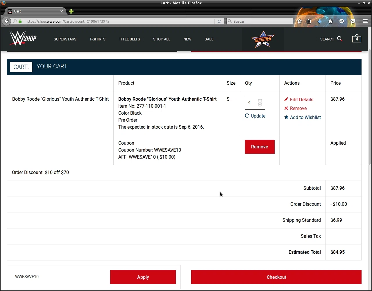Close the Cart tab

pos(62,11)
